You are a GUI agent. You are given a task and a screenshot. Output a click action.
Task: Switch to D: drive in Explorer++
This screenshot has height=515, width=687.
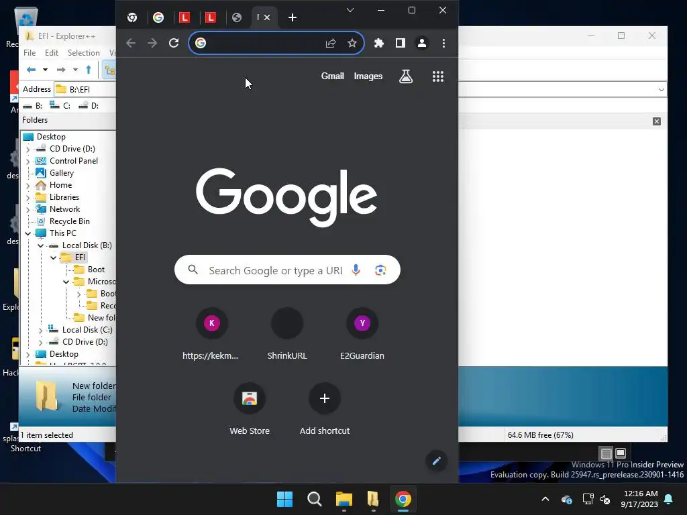point(89,105)
